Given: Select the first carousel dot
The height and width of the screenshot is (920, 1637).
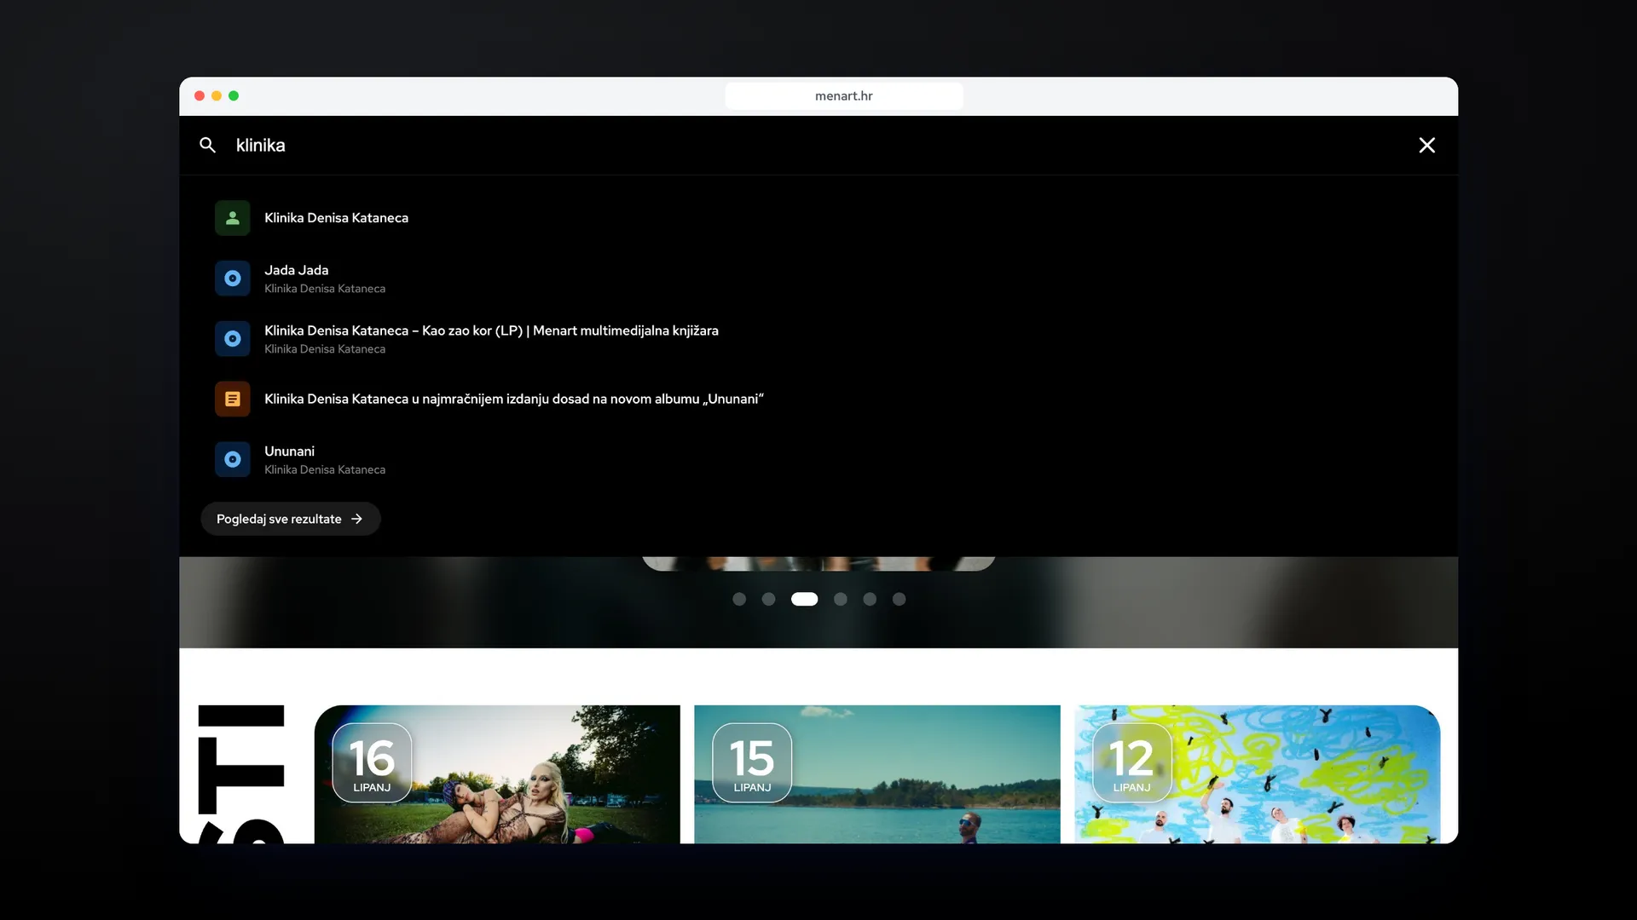Looking at the screenshot, I should coord(739,599).
